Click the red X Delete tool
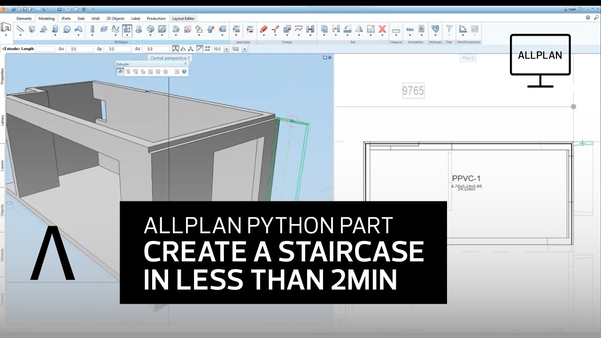 click(382, 29)
